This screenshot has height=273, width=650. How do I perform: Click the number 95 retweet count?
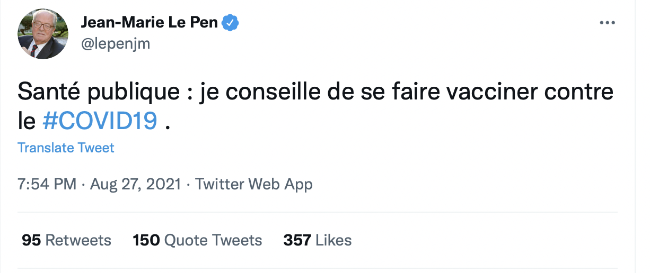[x=31, y=240]
